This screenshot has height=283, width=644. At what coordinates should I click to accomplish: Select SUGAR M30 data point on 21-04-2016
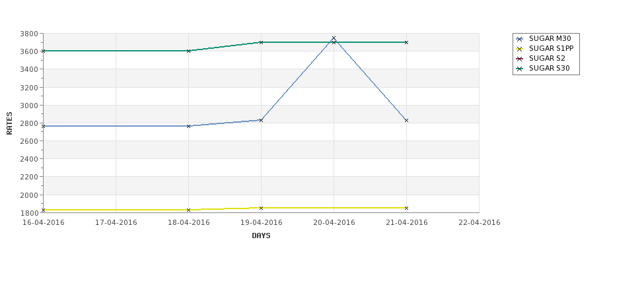[x=406, y=120]
